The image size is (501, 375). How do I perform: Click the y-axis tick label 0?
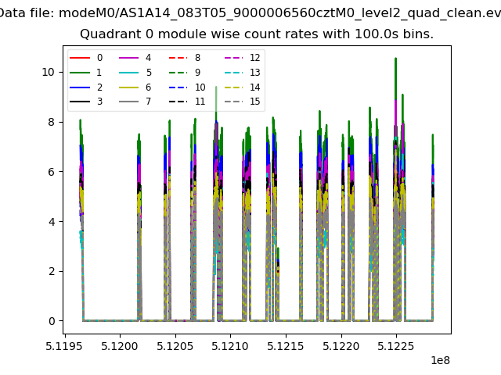[x=52, y=321]
